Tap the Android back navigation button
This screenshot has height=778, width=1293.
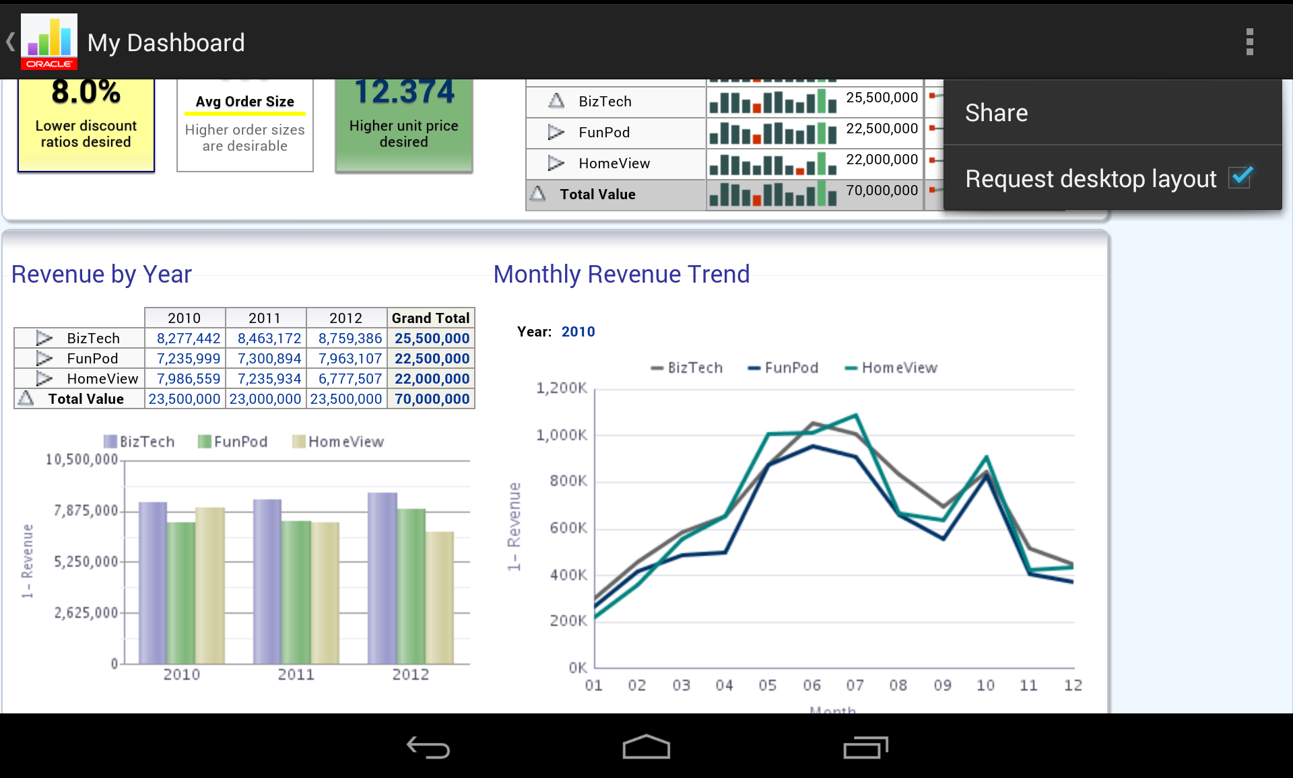[x=428, y=747]
